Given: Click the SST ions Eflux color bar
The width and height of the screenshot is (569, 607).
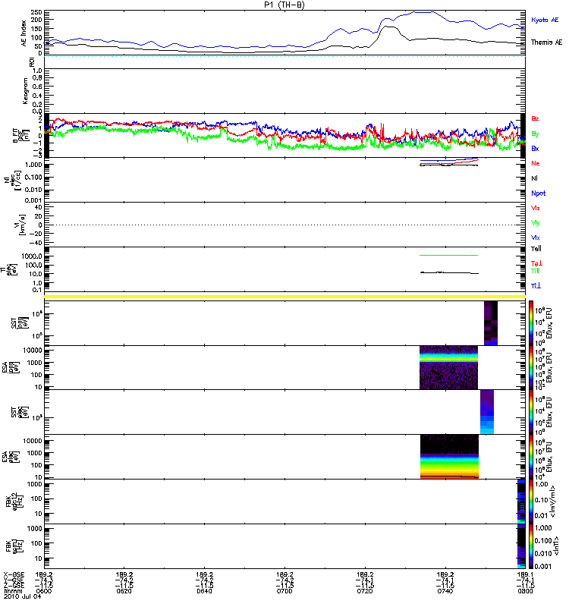Looking at the screenshot, I should [531, 323].
